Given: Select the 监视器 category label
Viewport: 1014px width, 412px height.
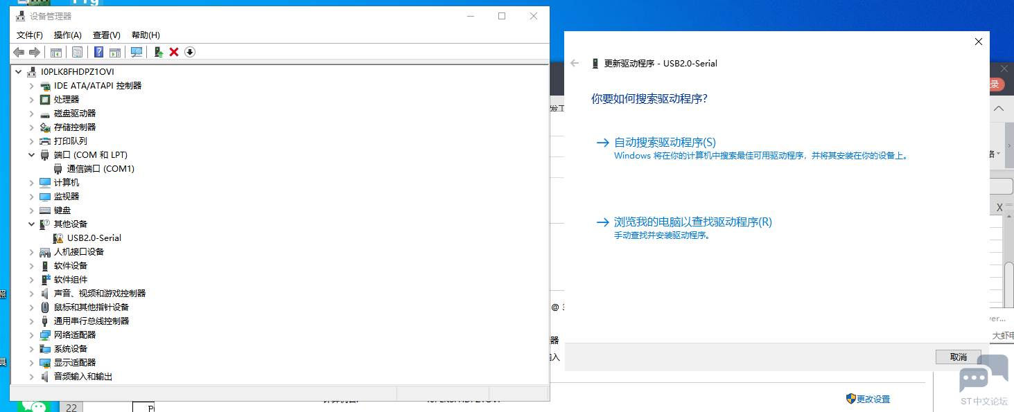Looking at the screenshot, I should tap(67, 197).
